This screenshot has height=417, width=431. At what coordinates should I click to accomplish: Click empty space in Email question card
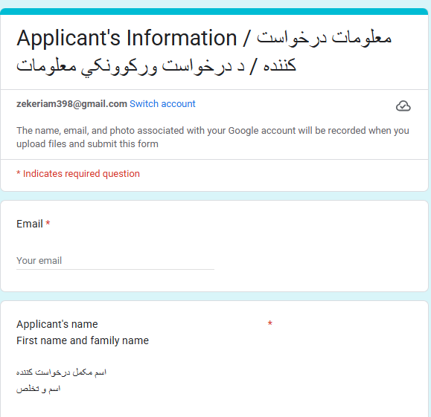click(316, 247)
